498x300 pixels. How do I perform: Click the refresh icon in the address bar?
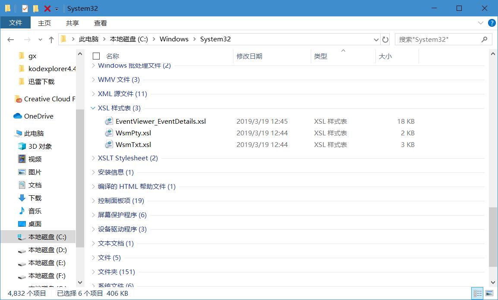(x=385, y=39)
